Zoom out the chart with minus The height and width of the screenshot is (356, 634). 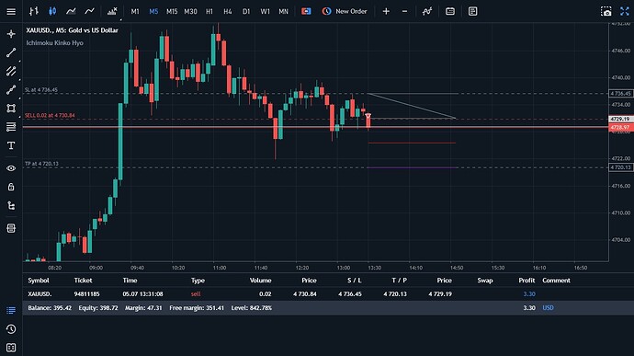click(x=404, y=11)
